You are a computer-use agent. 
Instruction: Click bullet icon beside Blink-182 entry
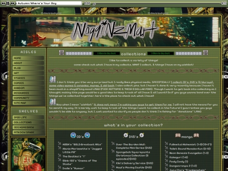[x=60, y=160]
